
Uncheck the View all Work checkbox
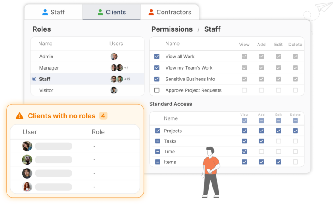(x=157, y=57)
